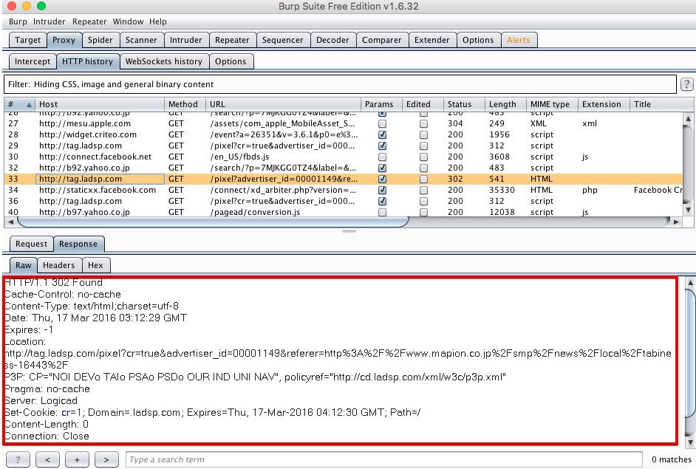
Task: Click the plus search options button
Action: pos(77,459)
